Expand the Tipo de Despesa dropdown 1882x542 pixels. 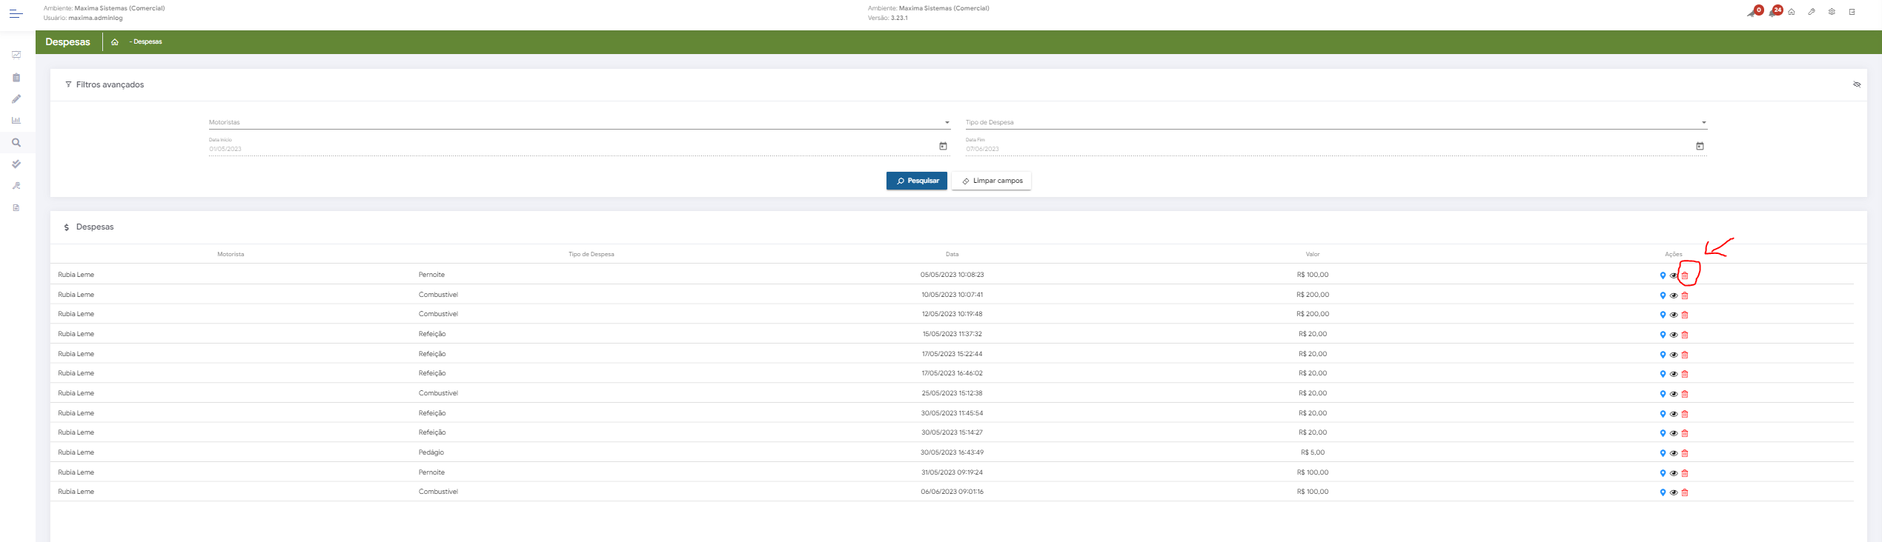point(1334,123)
